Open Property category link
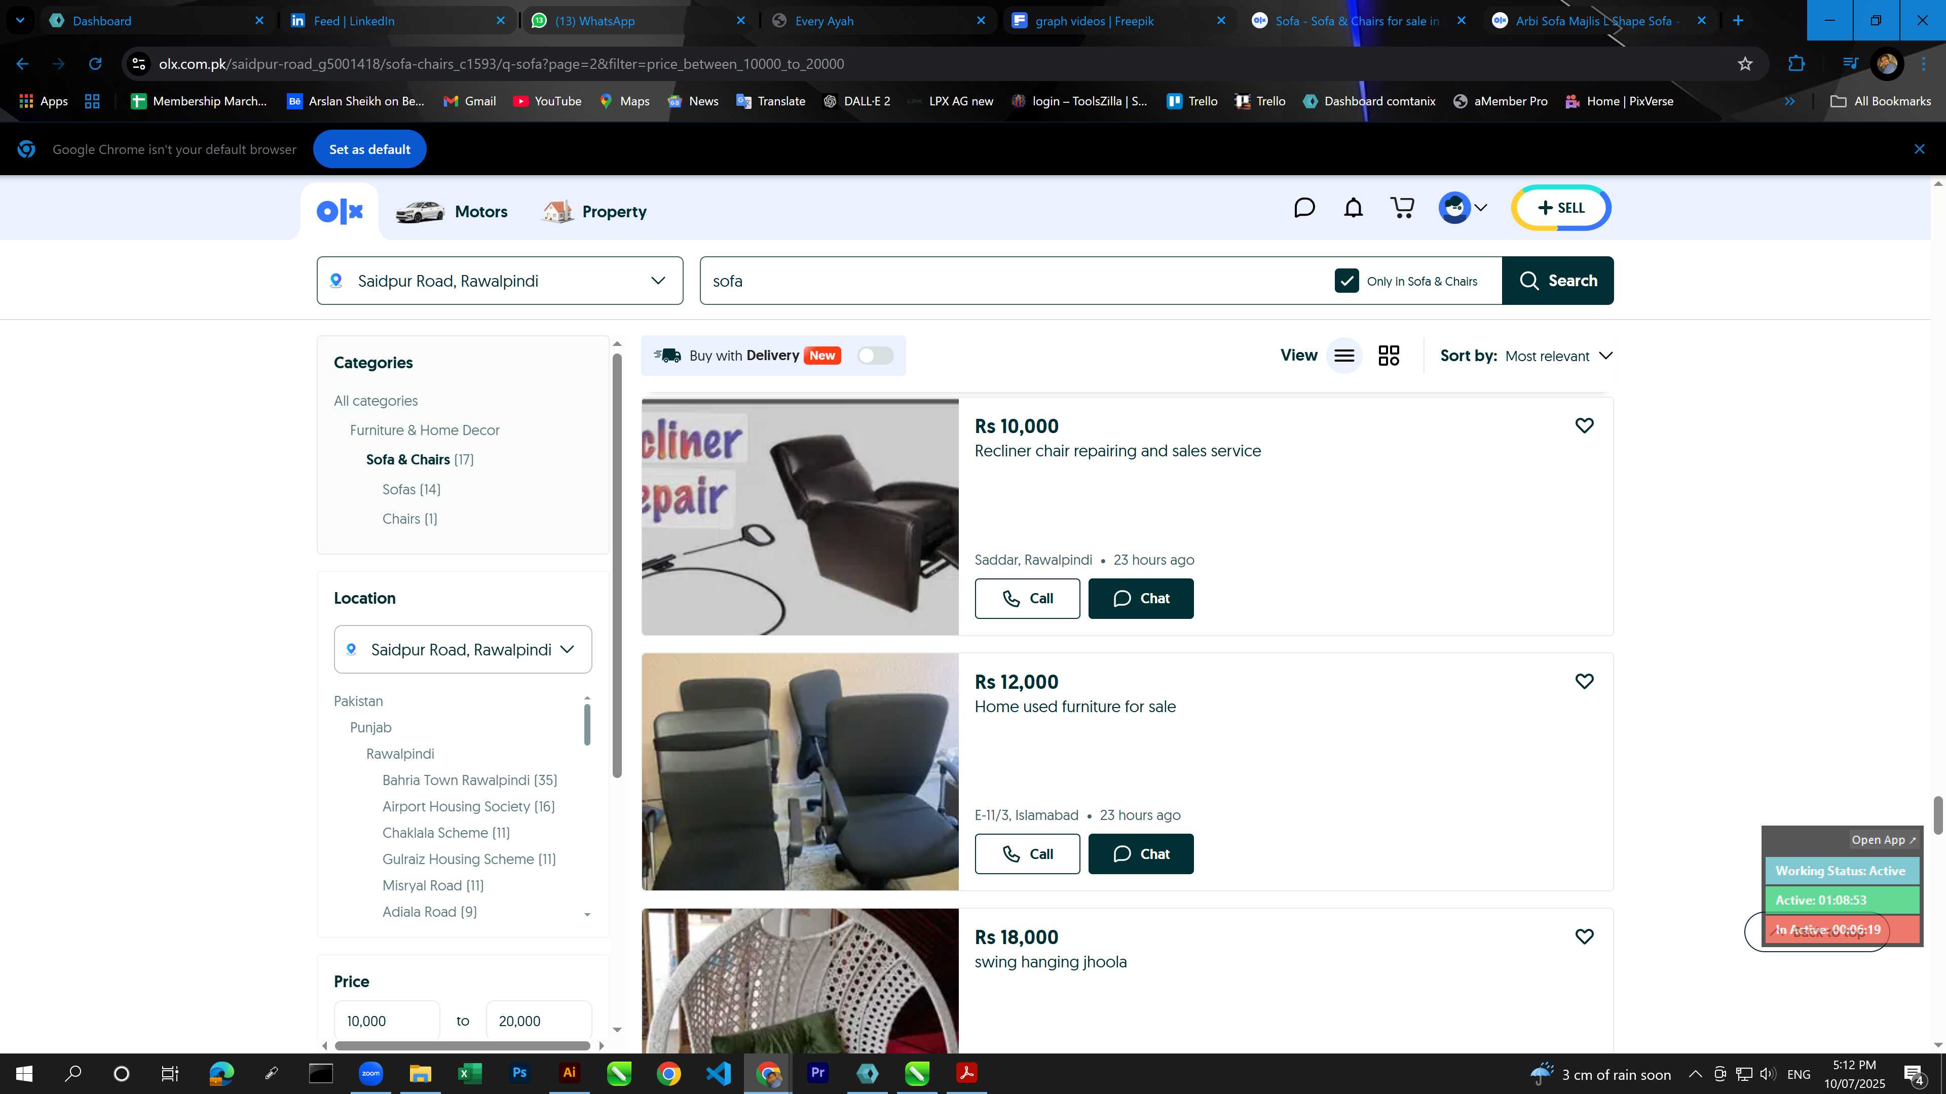The height and width of the screenshot is (1094, 1946). [594, 212]
